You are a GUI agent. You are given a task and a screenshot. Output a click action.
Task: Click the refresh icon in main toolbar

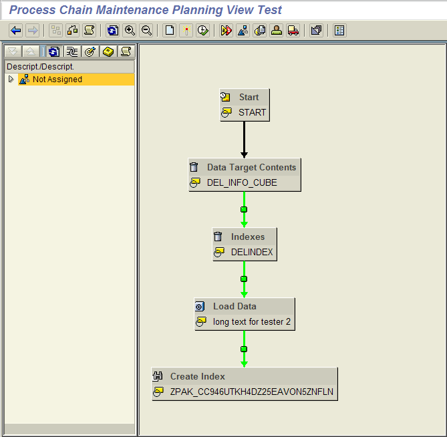112,31
